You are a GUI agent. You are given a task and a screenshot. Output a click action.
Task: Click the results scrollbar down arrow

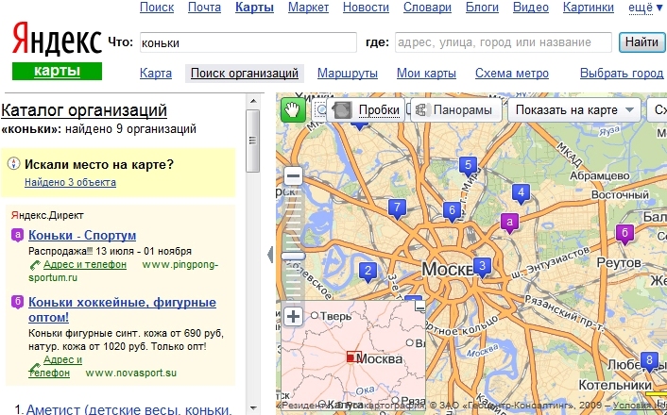click(x=252, y=408)
